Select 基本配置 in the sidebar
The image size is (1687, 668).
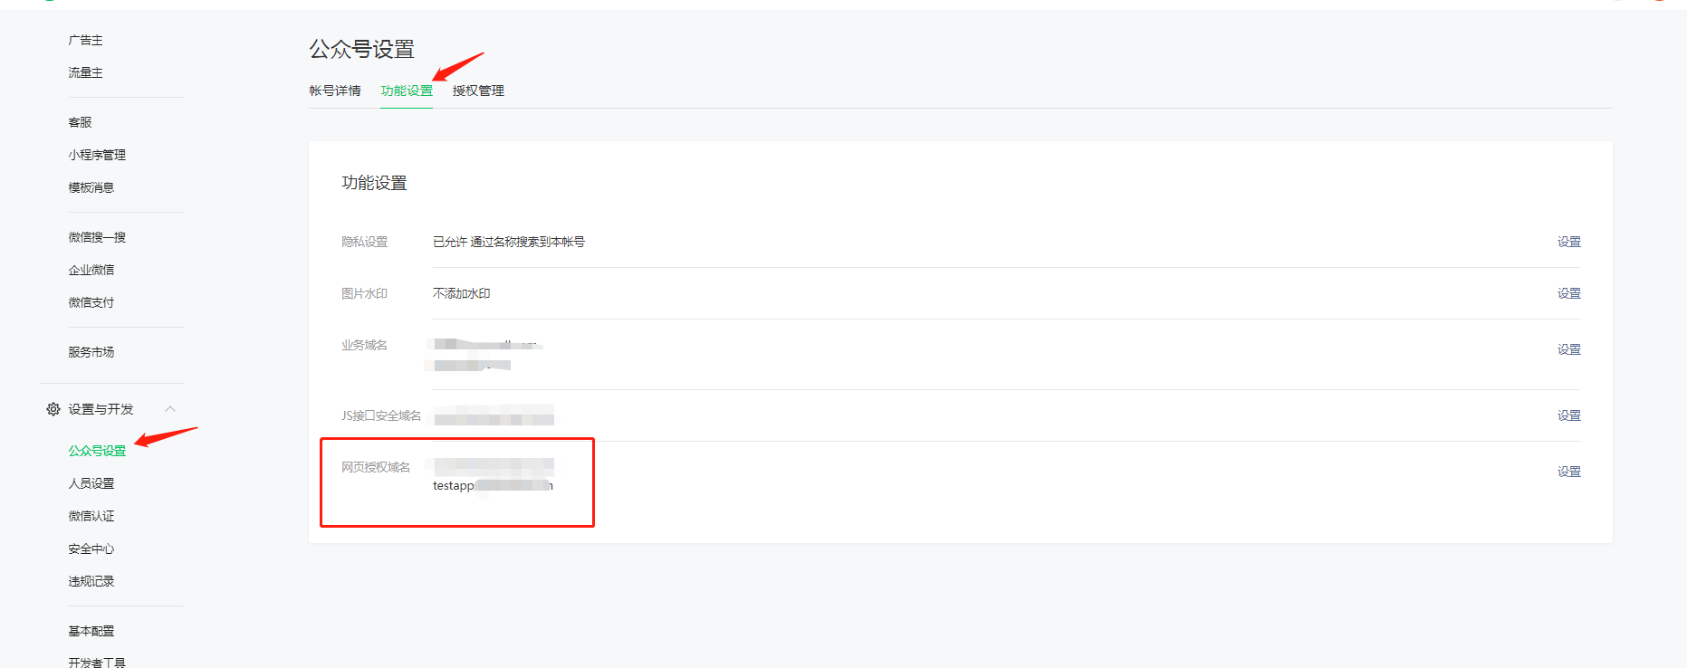[91, 631]
